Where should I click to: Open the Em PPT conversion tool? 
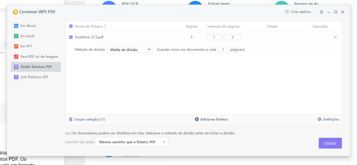(26, 46)
